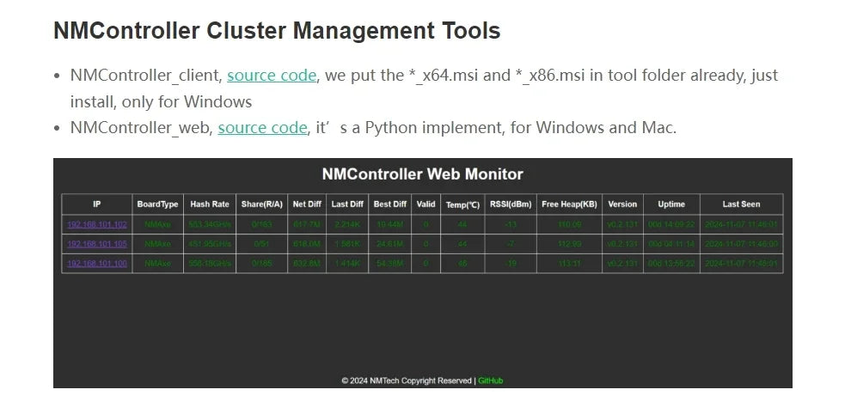
Task: Click the 2024 NMTech Copyright Reserved text
Action: pyautogui.click(x=407, y=381)
